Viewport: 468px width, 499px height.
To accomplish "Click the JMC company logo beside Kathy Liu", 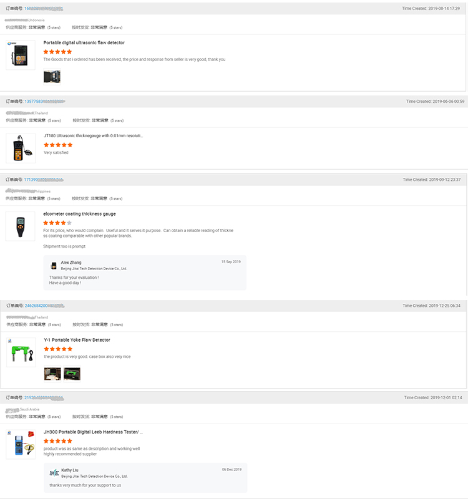I will click(x=53, y=473).
